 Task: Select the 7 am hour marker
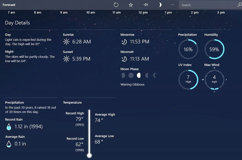coord(11,12)
